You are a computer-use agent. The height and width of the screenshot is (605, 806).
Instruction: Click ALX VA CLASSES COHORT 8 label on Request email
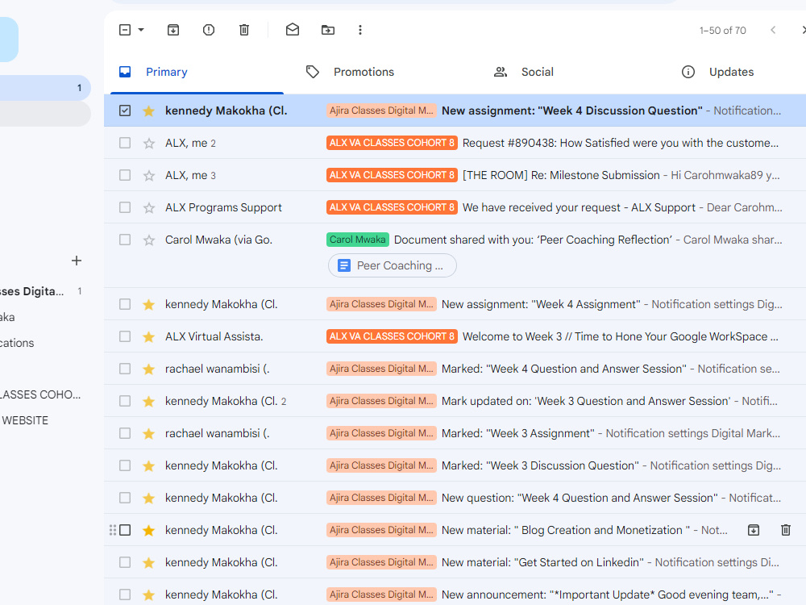tap(392, 143)
